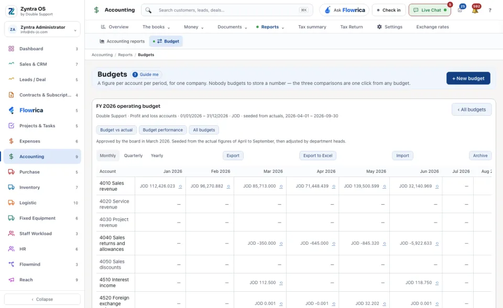Open Sales & CRM sidebar icon

tap(11, 64)
